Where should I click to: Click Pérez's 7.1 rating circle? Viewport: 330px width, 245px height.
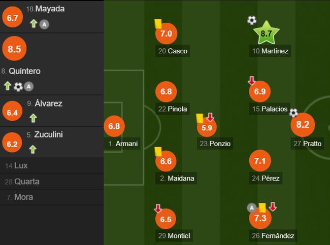[x=260, y=161]
